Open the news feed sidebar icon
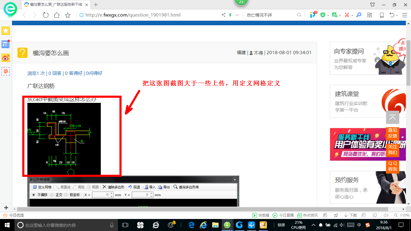The height and width of the screenshot is (231, 411). pos(6,44)
